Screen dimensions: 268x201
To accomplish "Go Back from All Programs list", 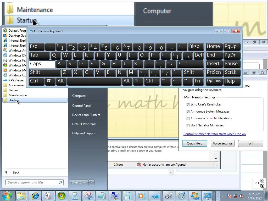I will (16, 172).
